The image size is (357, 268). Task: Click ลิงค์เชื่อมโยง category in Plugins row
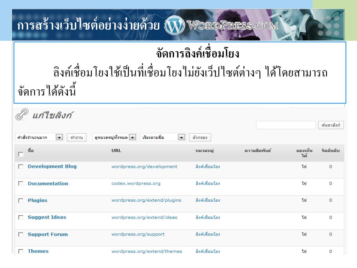pos(208,200)
